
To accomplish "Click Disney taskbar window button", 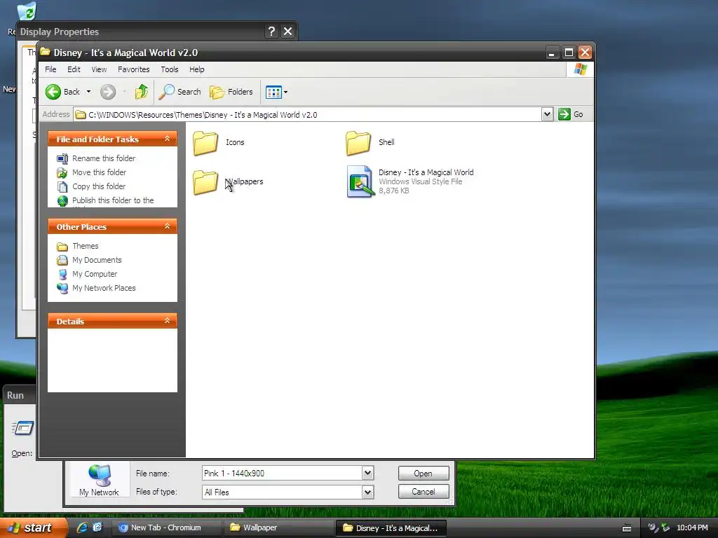I will [391, 528].
